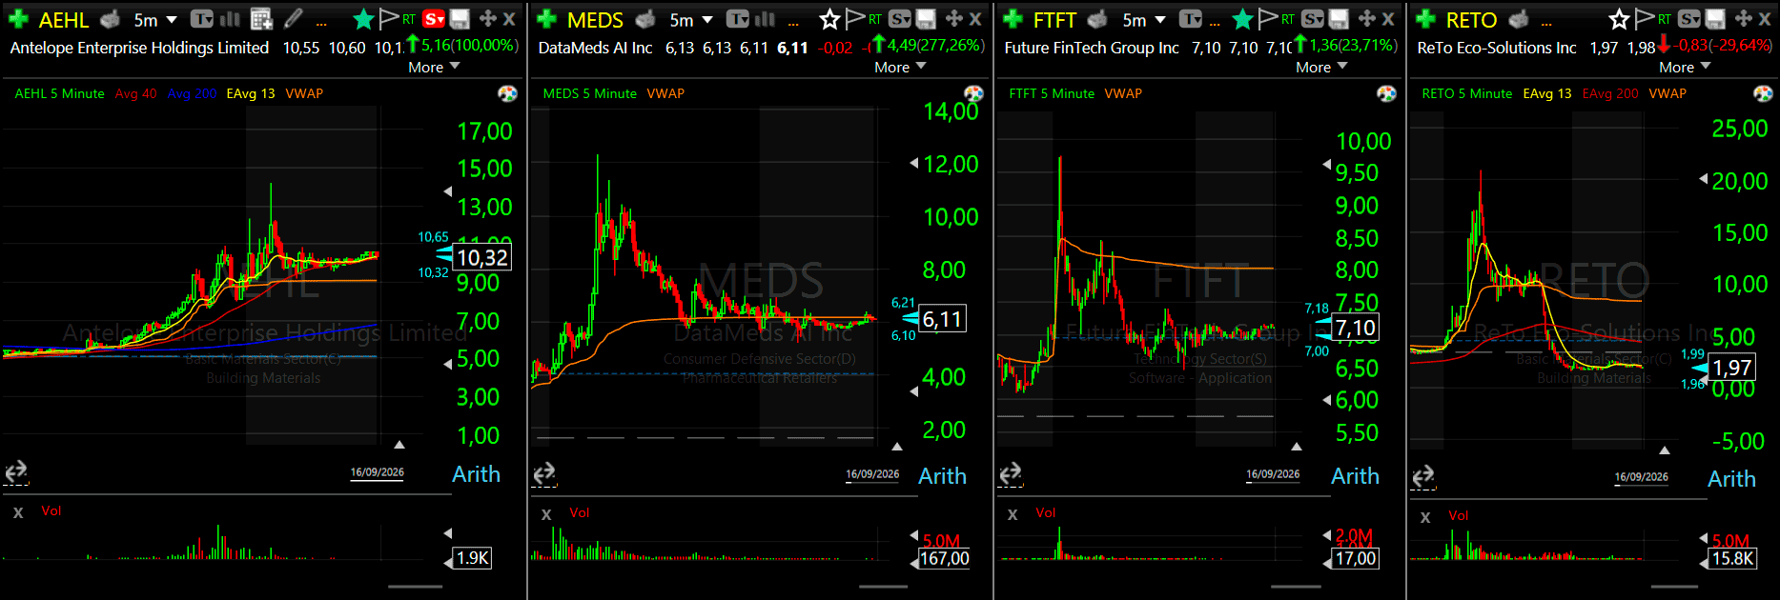The height and width of the screenshot is (600, 1780).
Task: Click the bar chart icon in the AEHL toolbar
Action: point(230,19)
